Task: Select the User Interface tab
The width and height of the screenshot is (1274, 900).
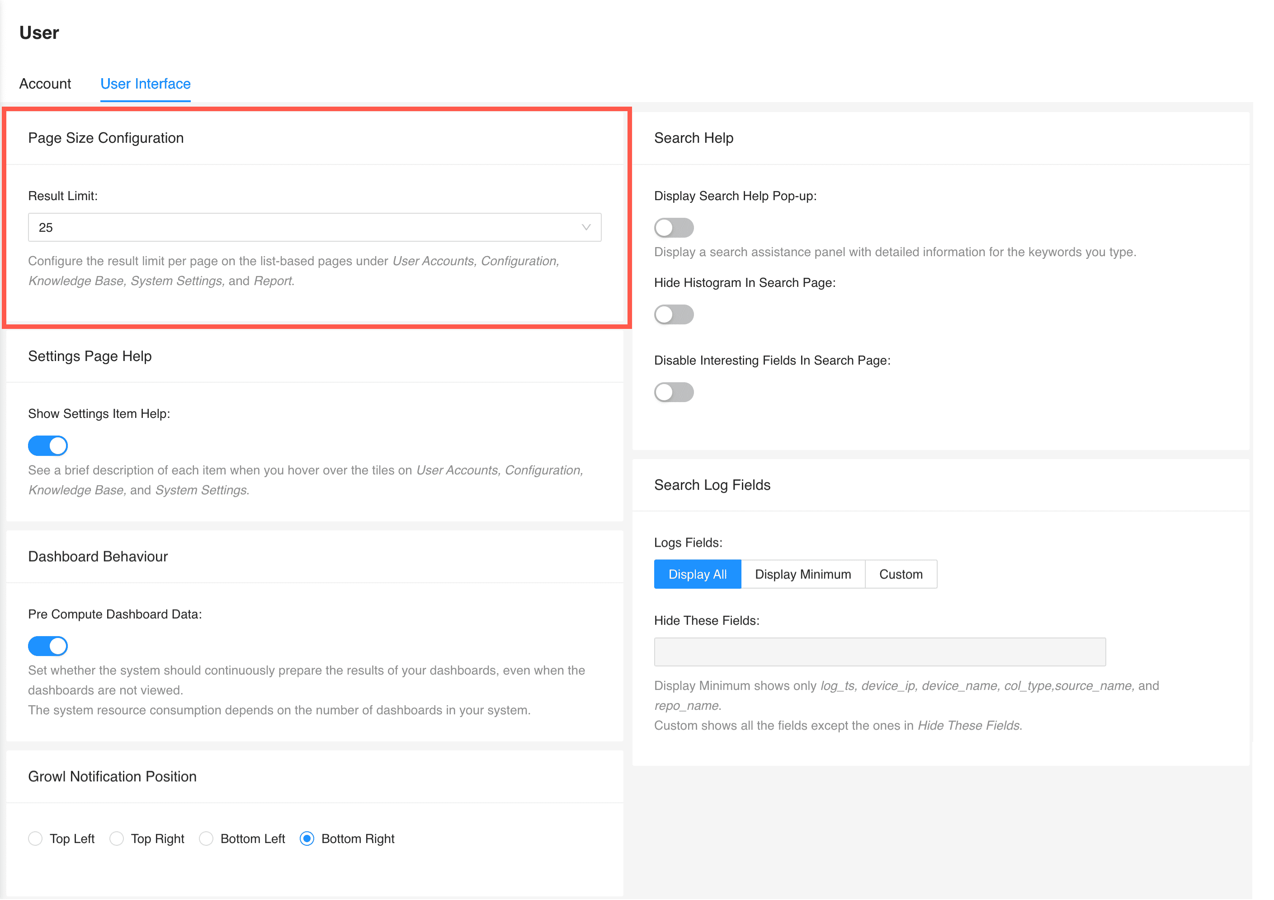Action: coord(145,84)
